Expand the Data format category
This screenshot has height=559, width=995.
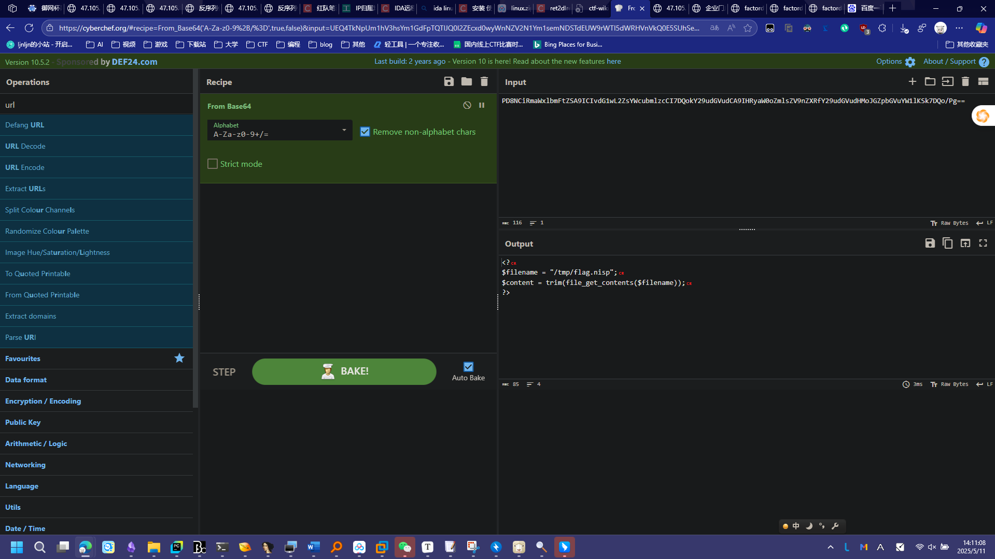pyautogui.click(x=96, y=380)
